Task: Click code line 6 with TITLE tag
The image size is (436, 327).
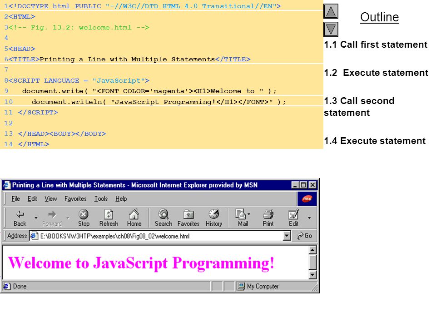Action: 129,59
